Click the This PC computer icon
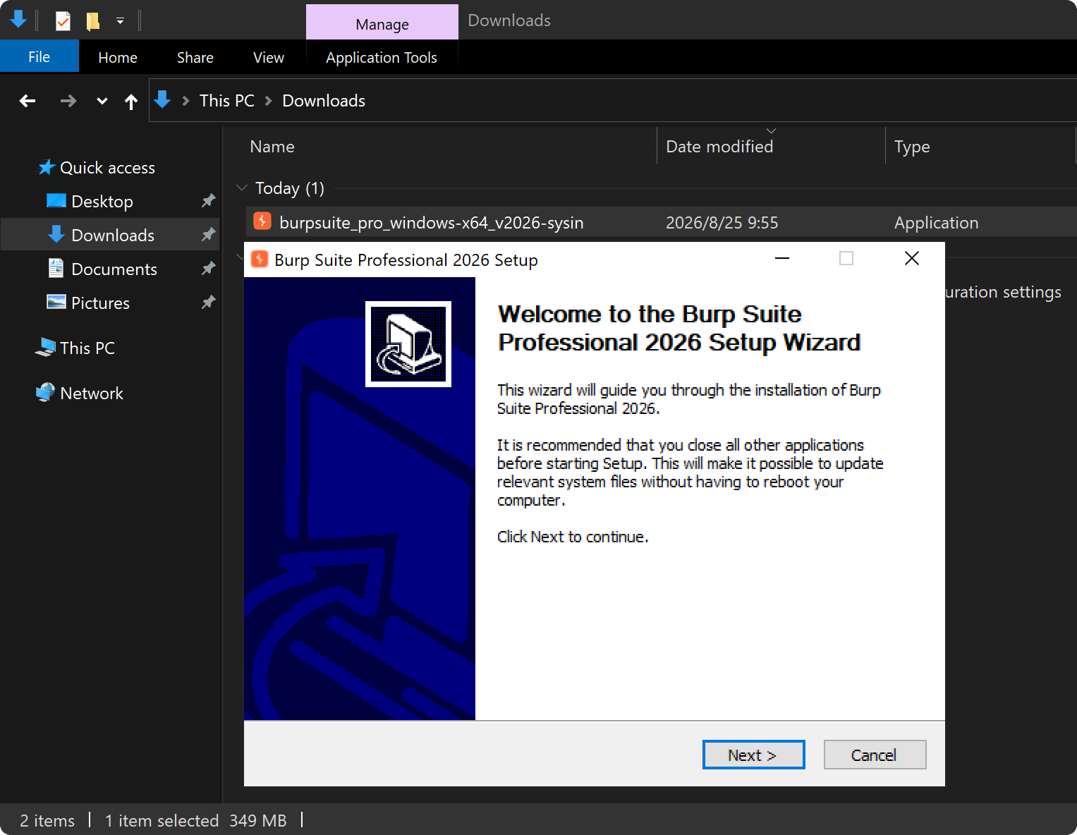 click(46, 347)
